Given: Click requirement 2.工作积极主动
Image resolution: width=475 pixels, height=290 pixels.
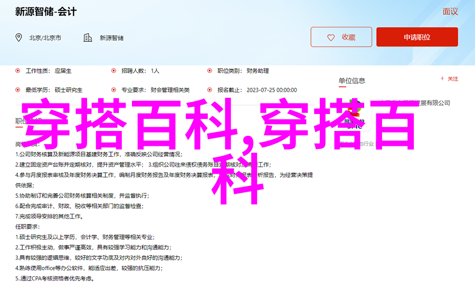Looking at the screenshot, I should tap(93, 247).
